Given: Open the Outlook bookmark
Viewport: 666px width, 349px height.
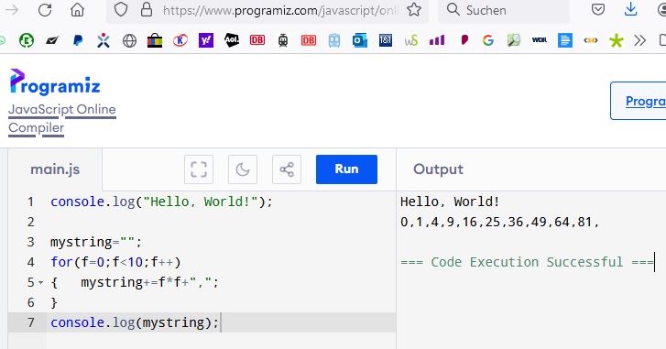Looking at the screenshot, I should click(360, 40).
